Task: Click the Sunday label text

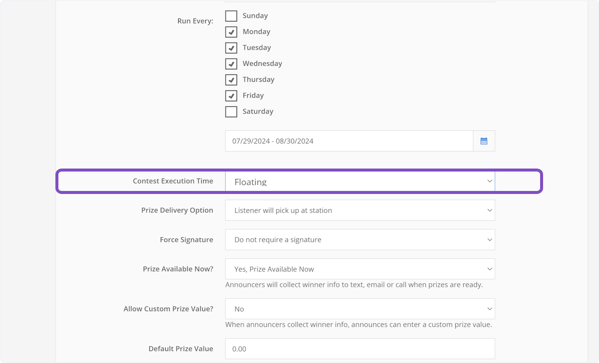Action: (x=255, y=16)
